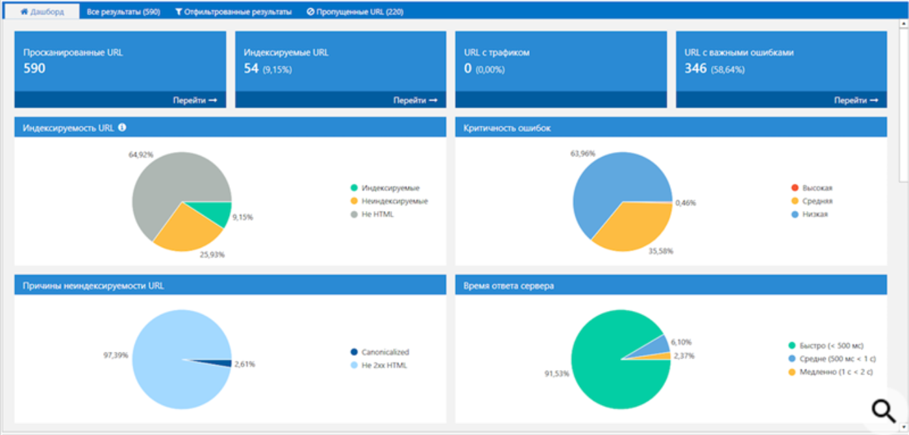
Task: Toggle Низкая severity legend item
Action: pyautogui.click(x=809, y=214)
